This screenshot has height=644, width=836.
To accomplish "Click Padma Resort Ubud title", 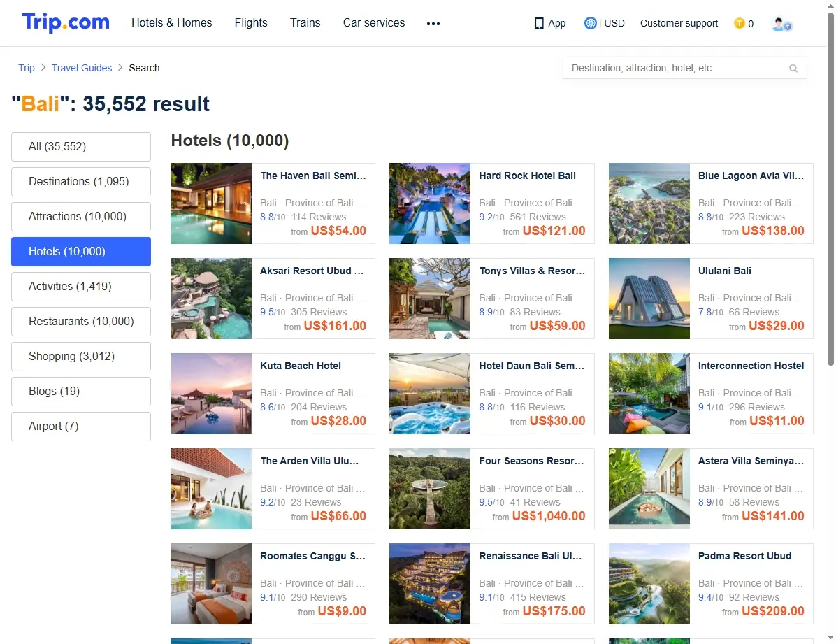I will coord(744,556).
